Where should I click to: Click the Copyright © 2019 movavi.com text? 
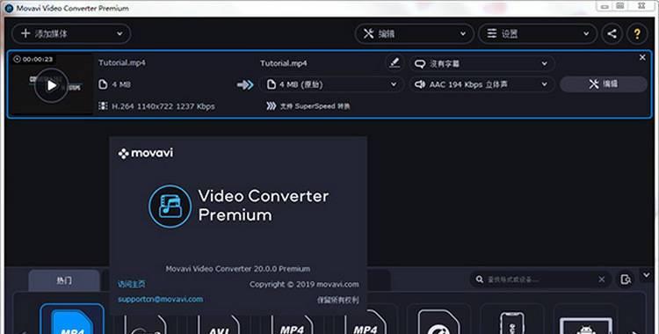(304, 285)
